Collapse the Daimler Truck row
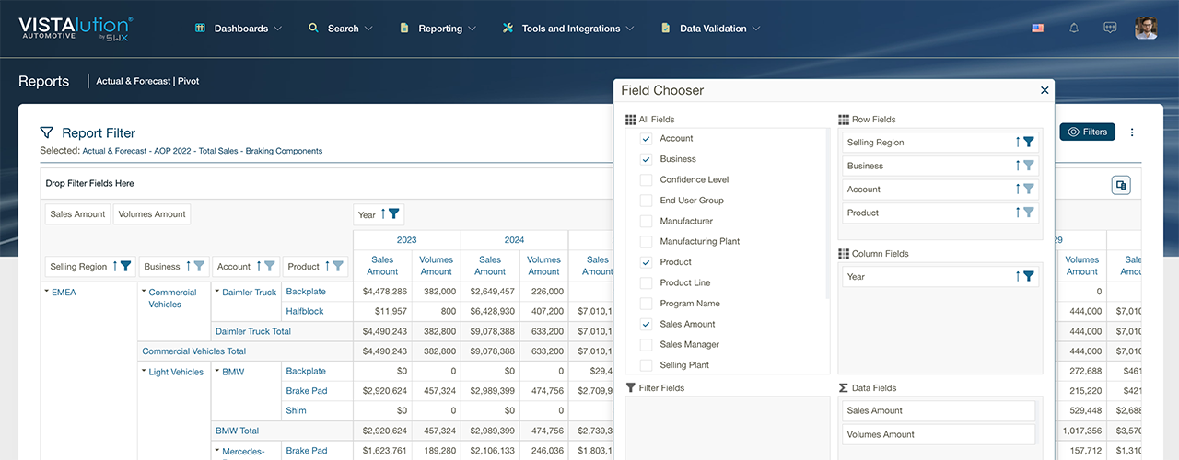This screenshot has width=1179, height=460. 217,293
